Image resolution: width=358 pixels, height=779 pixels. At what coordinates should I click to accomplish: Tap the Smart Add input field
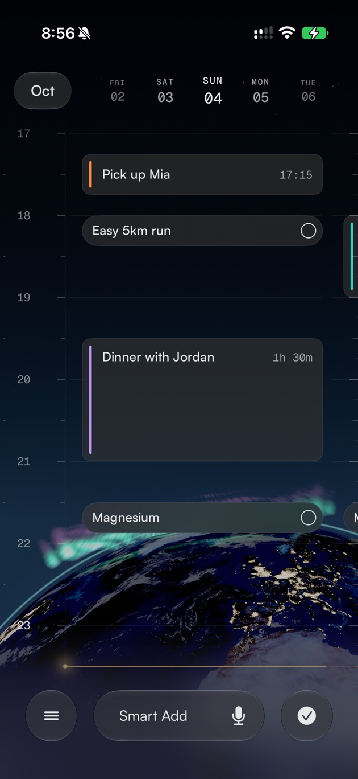[179, 716]
